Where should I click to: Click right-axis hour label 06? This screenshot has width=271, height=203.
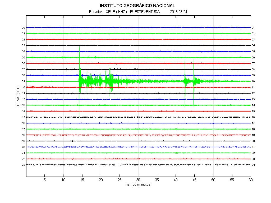[253, 58]
